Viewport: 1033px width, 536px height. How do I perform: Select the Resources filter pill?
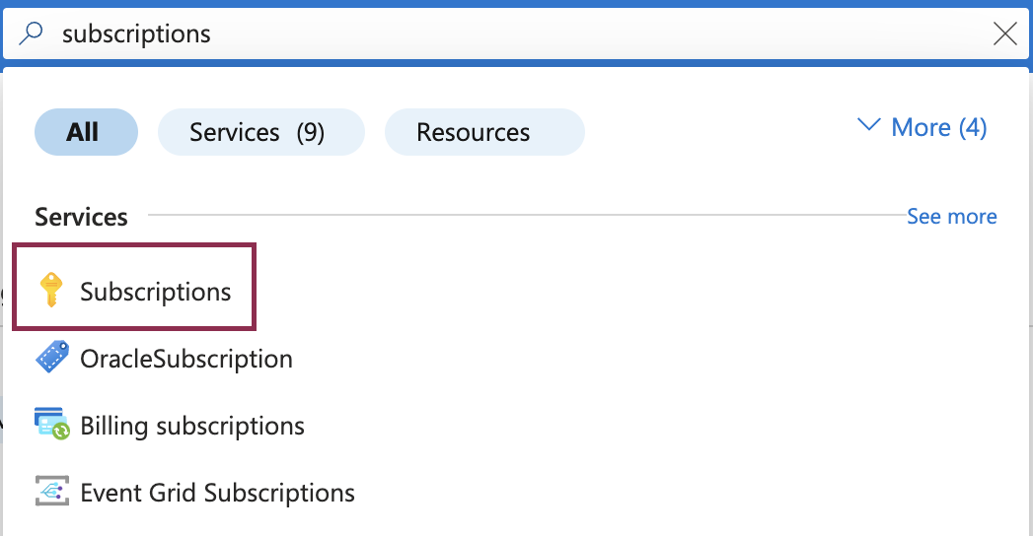[x=484, y=132]
